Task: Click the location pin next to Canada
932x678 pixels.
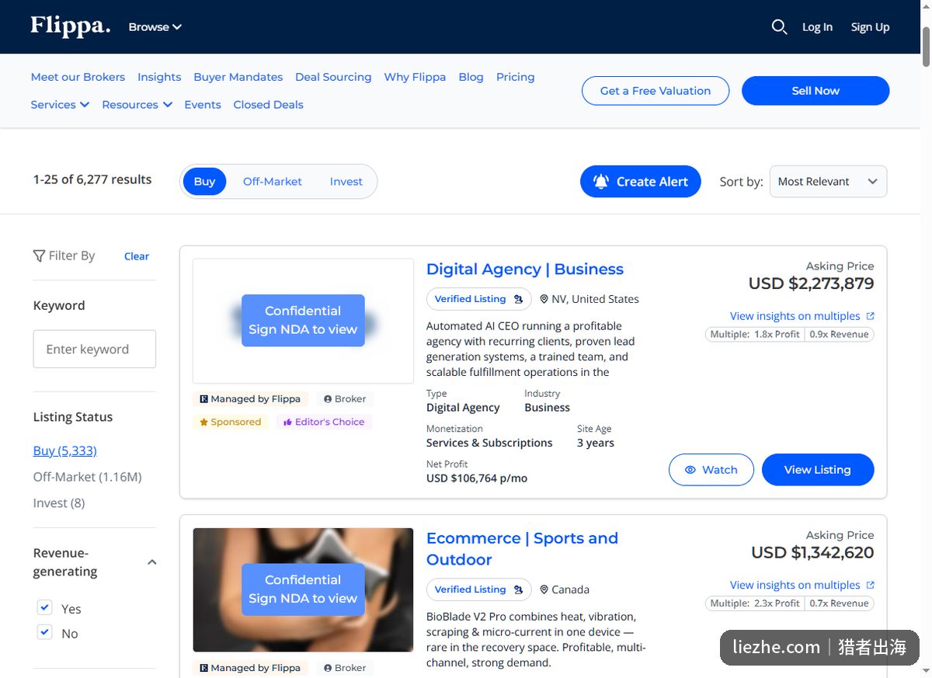Action: click(x=544, y=589)
